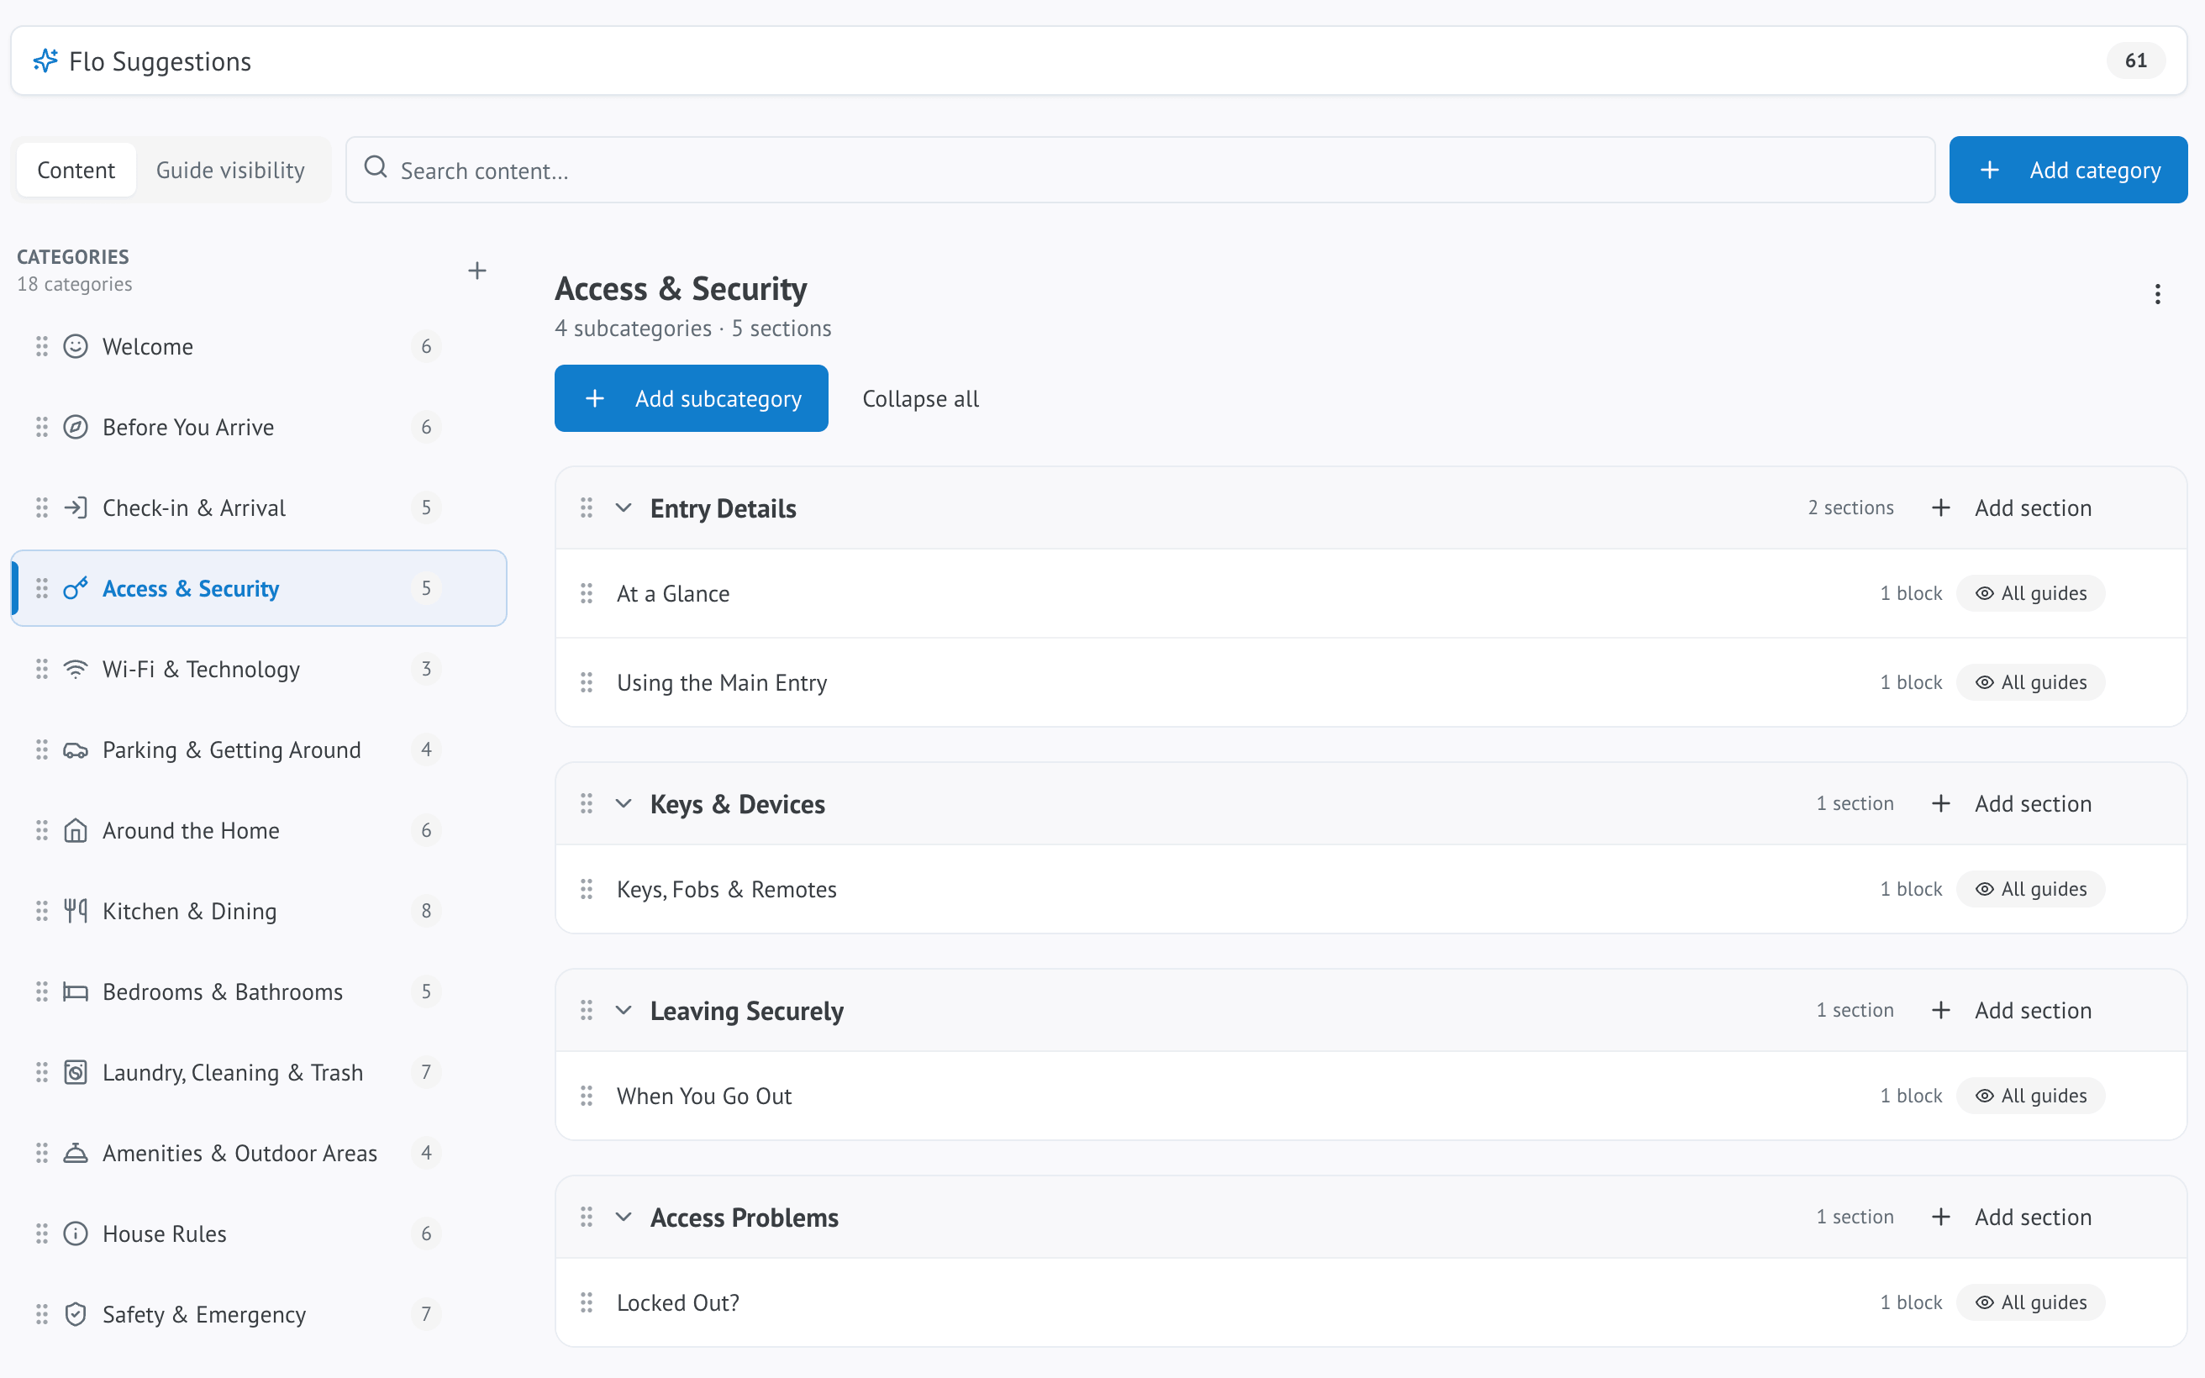This screenshot has width=2205, height=1378.
Task: Click the Parking & Getting Around car icon
Action: tap(76, 750)
